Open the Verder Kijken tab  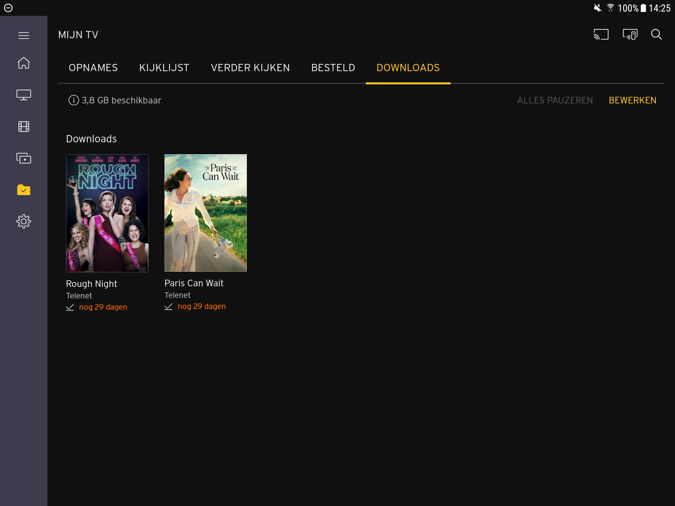pyautogui.click(x=250, y=68)
